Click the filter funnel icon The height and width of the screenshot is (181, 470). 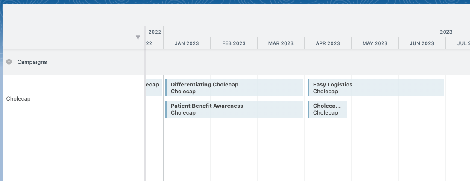[x=138, y=37]
